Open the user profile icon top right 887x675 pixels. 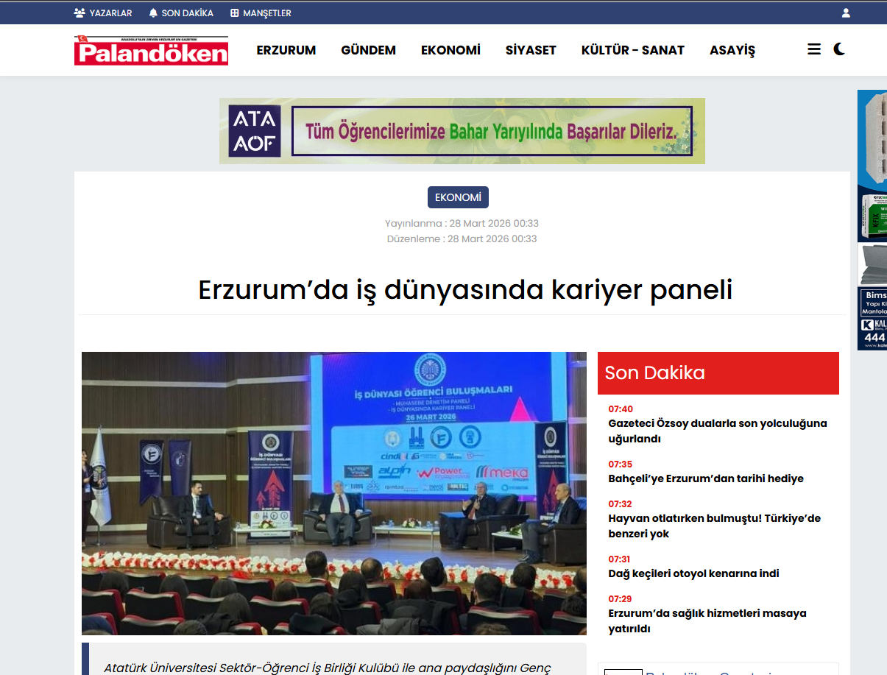click(845, 12)
